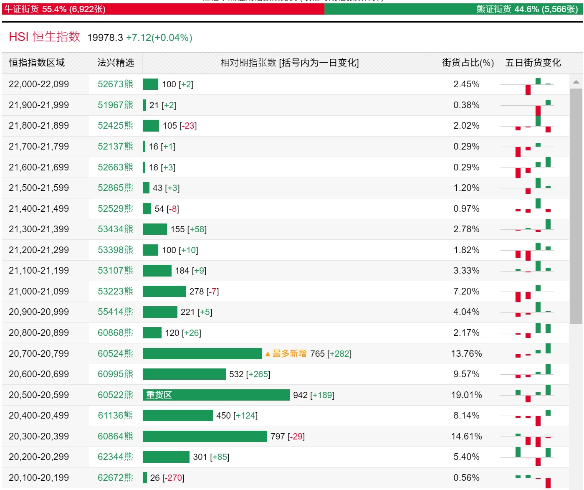Screen dimensions: 584x490
Task: Select the 五日街货变化 column header
Action: coord(533,63)
